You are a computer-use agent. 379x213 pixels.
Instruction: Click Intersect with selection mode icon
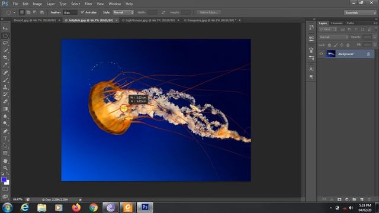tap(41, 12)
